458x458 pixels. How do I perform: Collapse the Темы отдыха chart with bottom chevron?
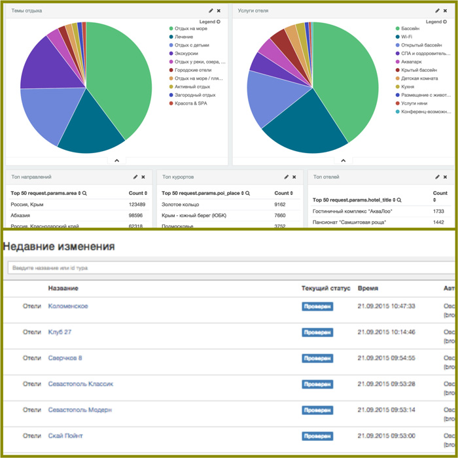[117, 160]
